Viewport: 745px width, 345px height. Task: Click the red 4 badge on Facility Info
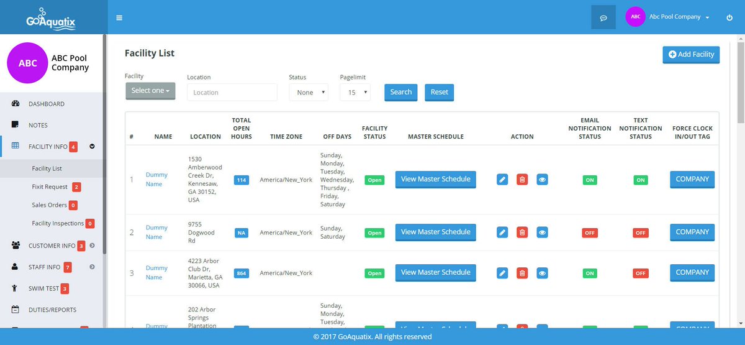pyautogui.click(x=74, y=147)
